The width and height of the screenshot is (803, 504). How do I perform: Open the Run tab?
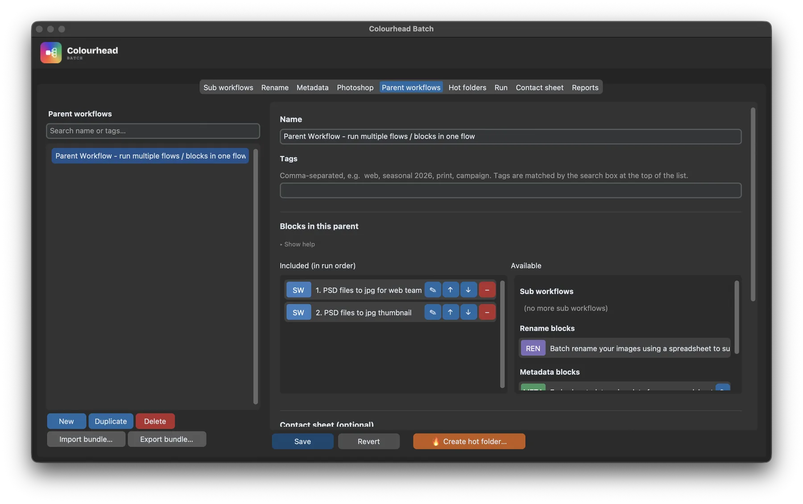tap(501, 87)
